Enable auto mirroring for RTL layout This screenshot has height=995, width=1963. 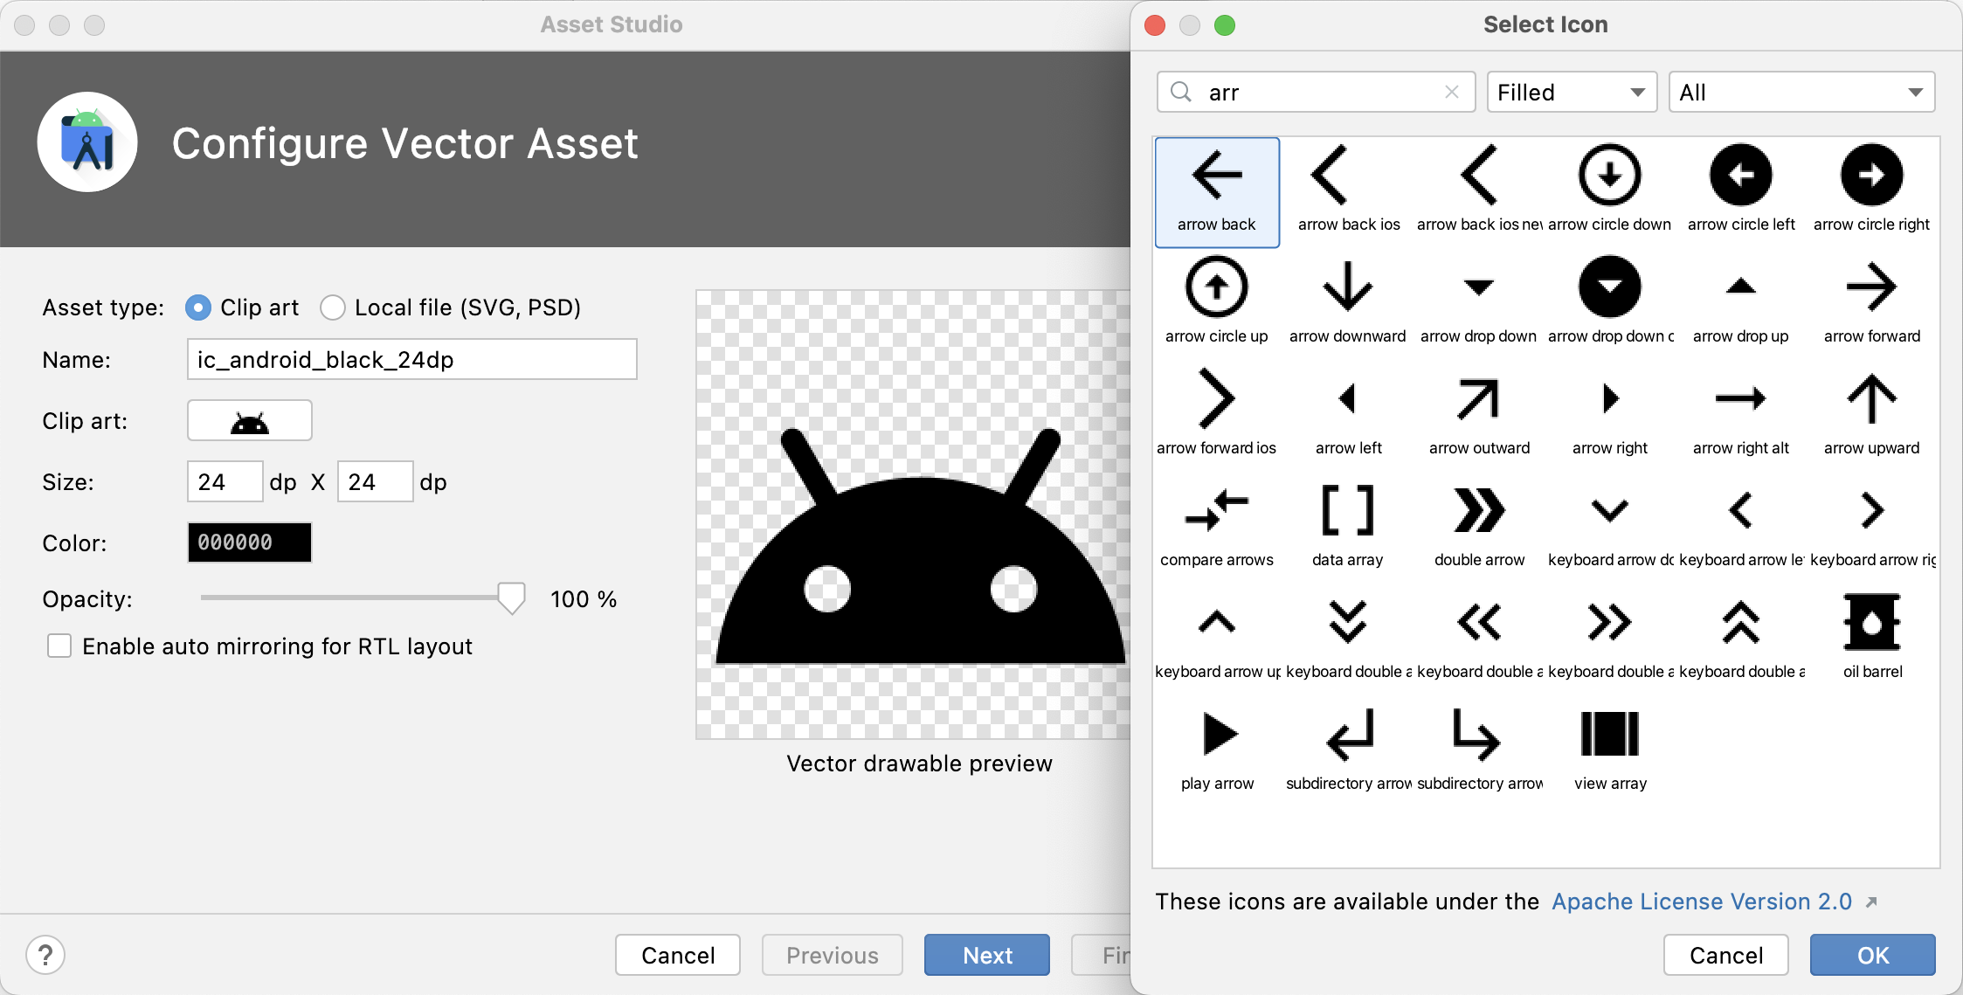point(59,646)
